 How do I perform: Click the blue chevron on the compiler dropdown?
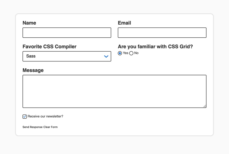[106, 56]
